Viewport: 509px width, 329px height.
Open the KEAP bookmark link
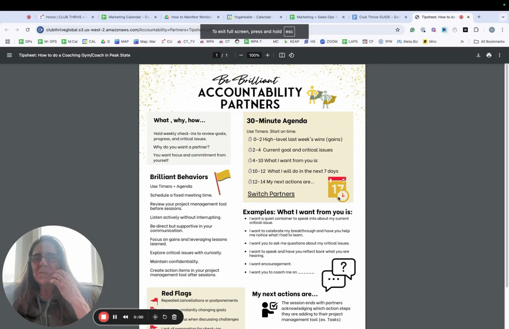tap(293, 41)
